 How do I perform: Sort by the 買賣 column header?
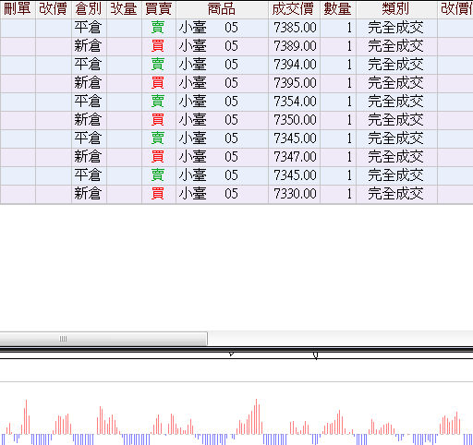coord(159,9)
